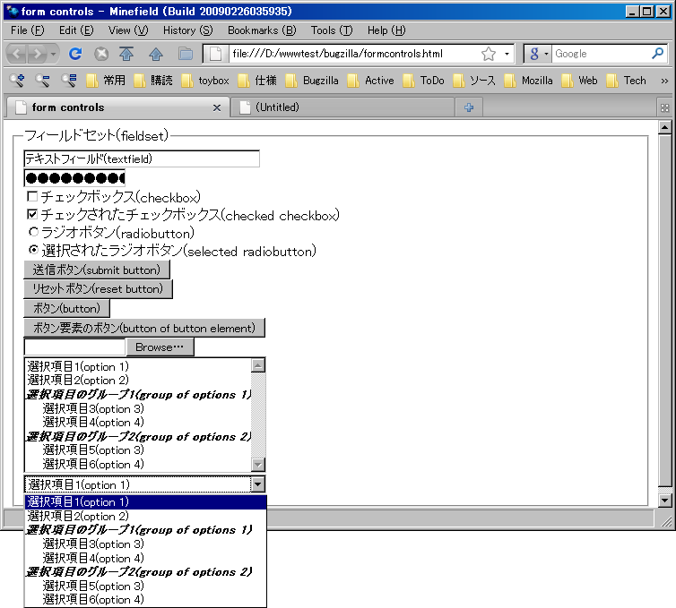This screenshot has width=676, height=608.
Task: Close the form controls tab
Action: click(217, 107)
